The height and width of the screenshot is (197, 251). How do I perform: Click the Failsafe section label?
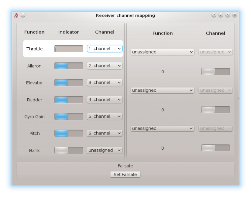tap(125, 166)
